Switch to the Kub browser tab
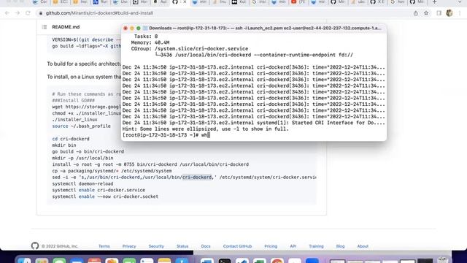The width and height of the screenshot is (467, 263). tap(239, 2)
